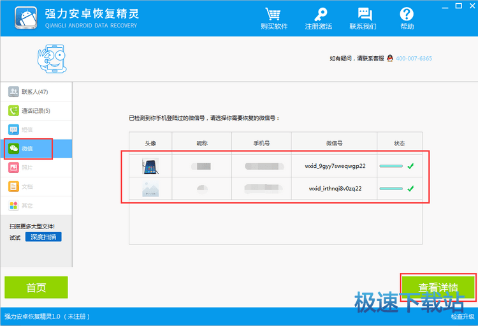Click the phone avatar of wxid_9gyy7sweqwgp22

(150, 166)
